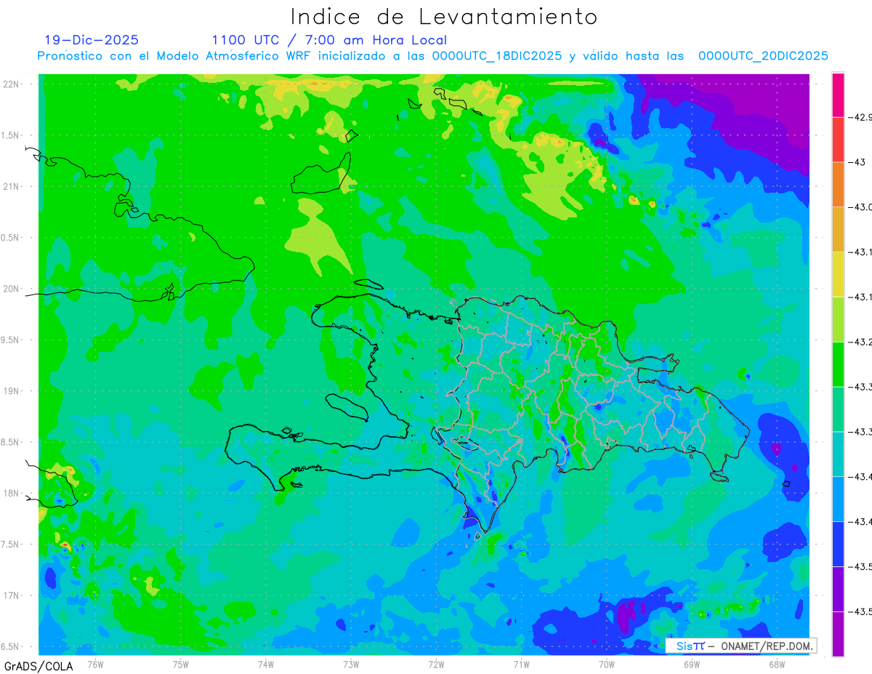Image resolution: width=872 pixels, height=674 pixels.
Task: Click the '76W' longitude label
Action: coord(95,664)
